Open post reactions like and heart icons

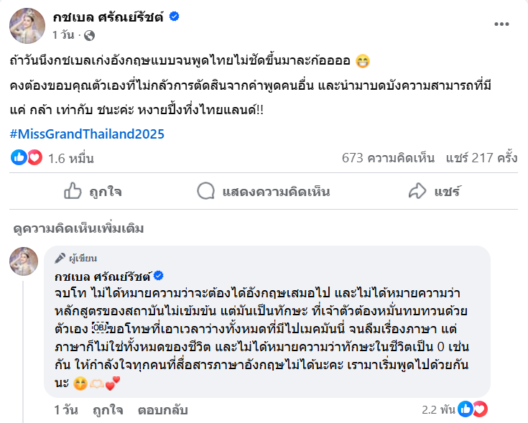[27, 157]
